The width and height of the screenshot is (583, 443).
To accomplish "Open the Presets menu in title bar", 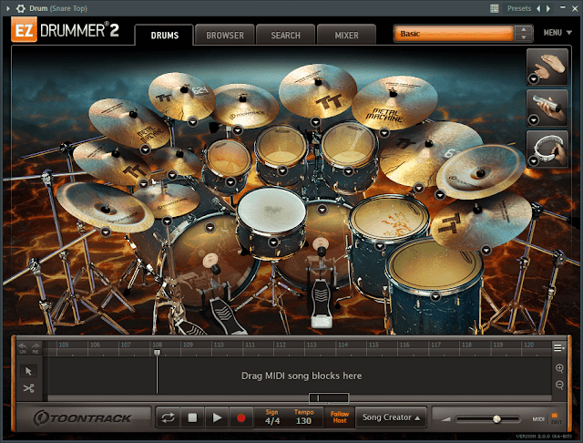I will point(519,8).
